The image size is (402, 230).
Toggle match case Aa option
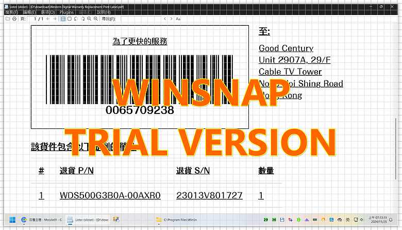click(x=178, y=19)
